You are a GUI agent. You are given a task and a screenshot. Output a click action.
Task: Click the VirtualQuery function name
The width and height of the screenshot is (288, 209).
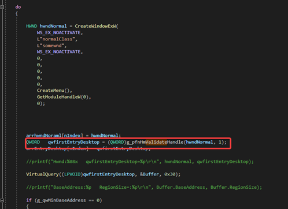click(x=42, y=174)
